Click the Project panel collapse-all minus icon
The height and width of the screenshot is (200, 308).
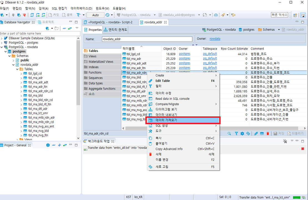pos(54,145)
